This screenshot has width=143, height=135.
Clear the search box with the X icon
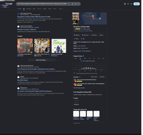pyautogui.click(x=69, y=4)
